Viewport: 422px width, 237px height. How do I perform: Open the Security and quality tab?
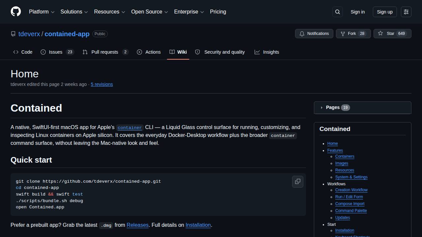click(220, 52)
